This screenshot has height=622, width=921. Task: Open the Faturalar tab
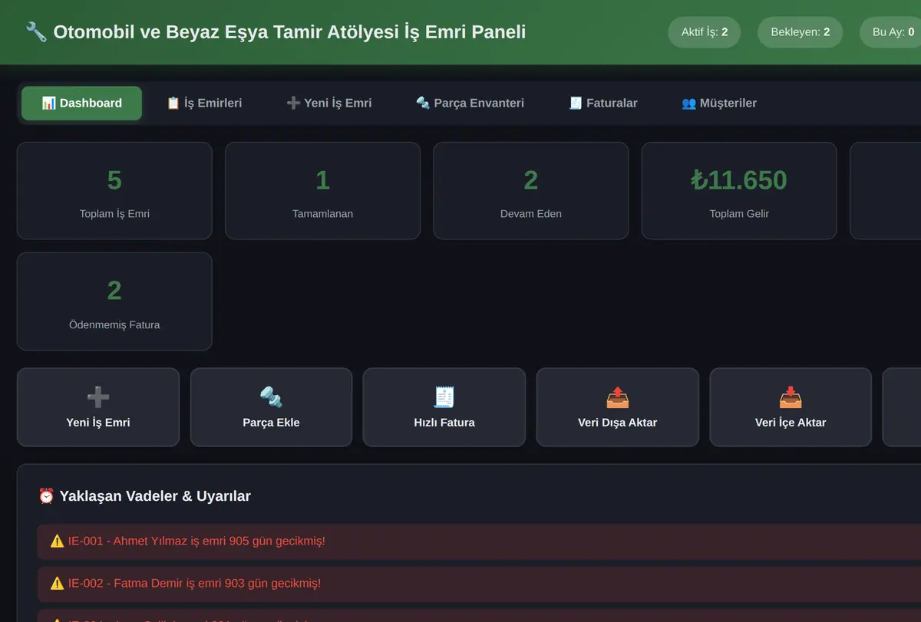click(603, 104)
